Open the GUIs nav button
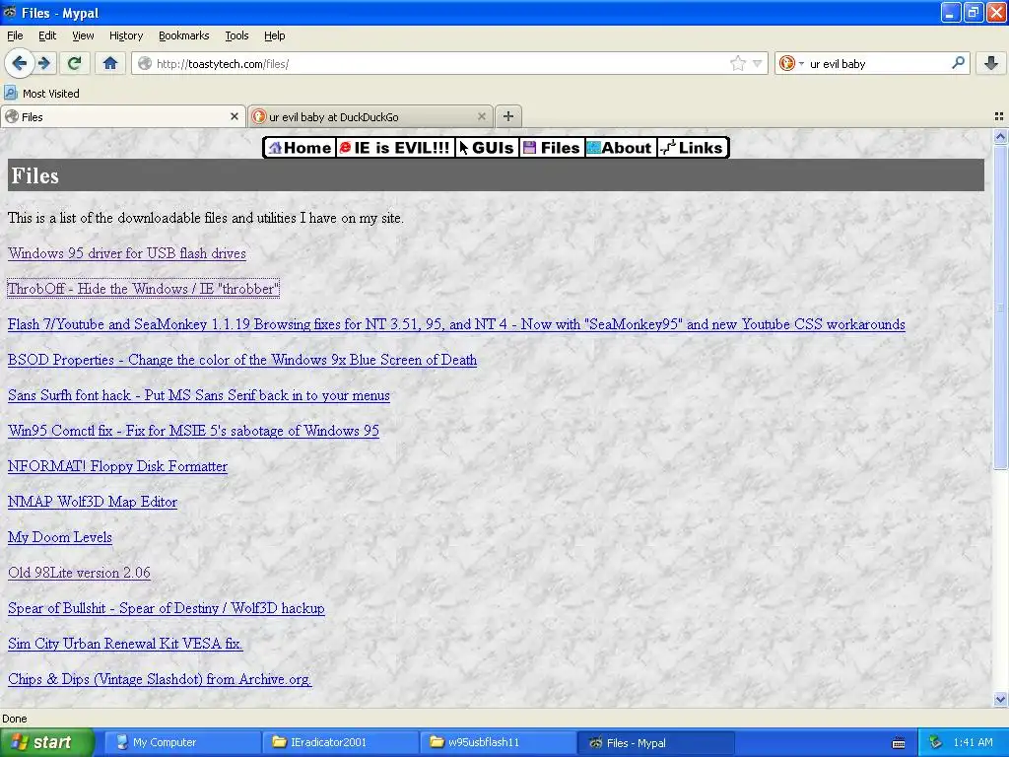 pos(487,148)
